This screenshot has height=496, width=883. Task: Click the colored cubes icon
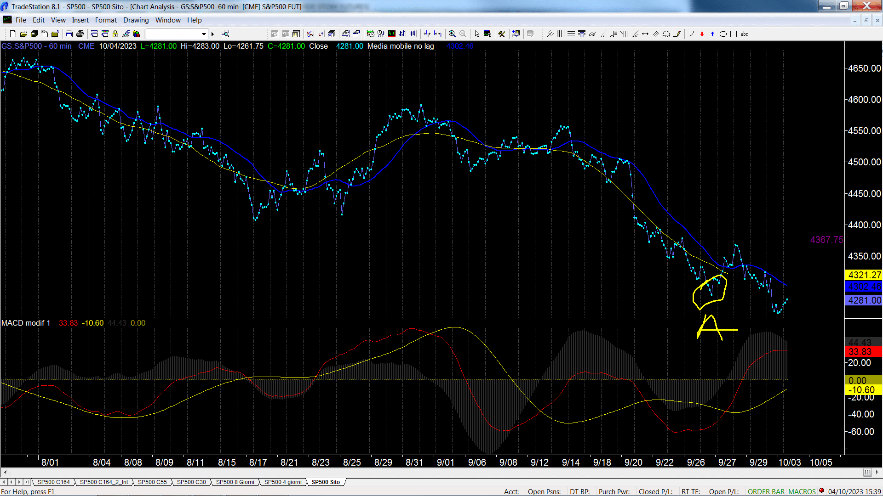tap(137, 34)
